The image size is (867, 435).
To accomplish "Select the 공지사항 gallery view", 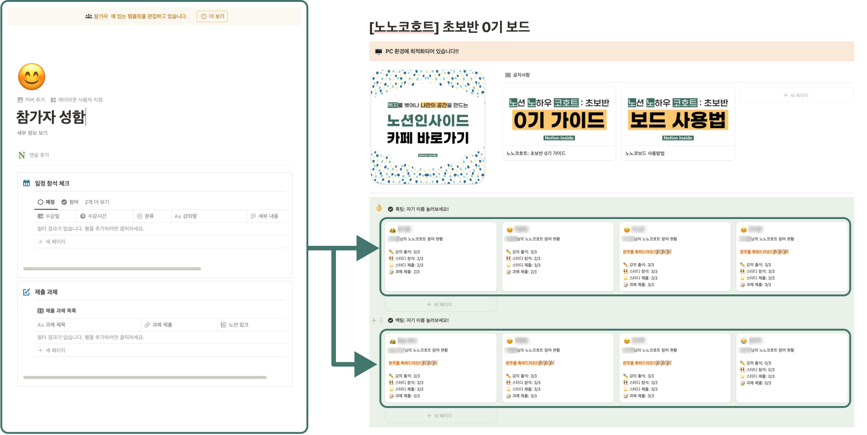I will [x=517, y=75].
